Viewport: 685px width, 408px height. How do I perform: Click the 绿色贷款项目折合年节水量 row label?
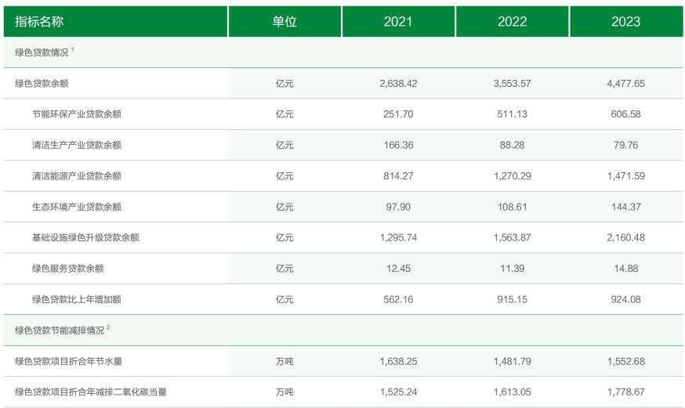click(69, 361)
